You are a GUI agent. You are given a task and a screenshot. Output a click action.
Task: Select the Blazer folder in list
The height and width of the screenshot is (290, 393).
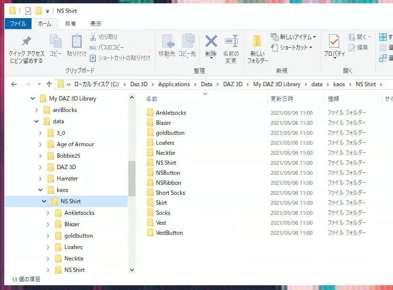coord(164,123)
